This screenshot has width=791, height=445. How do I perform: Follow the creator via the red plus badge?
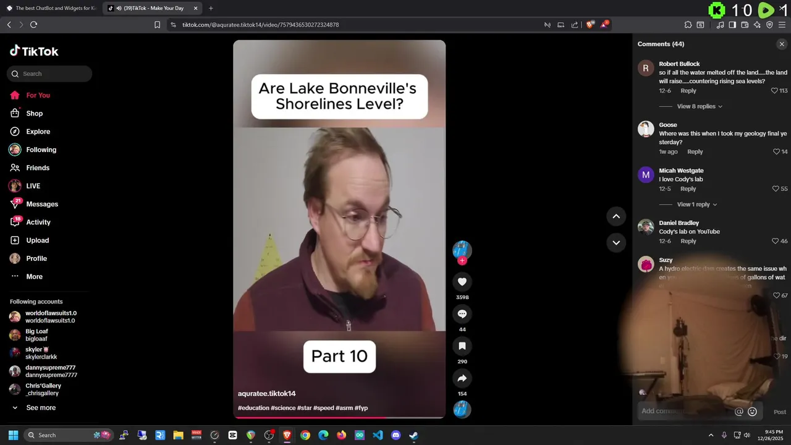tap(462, 261)
